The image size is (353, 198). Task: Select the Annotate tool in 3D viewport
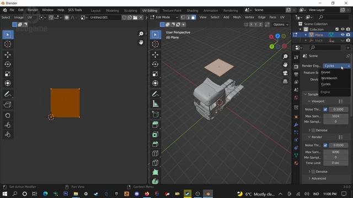pyautogui.click(x=155, y=94)
